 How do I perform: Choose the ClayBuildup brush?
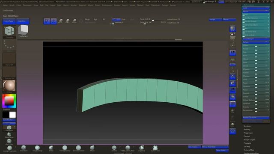pos(37,148)
